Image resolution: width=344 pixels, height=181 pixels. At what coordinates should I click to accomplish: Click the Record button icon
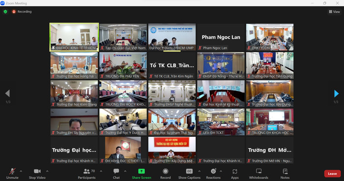click(x=166, y=171)
